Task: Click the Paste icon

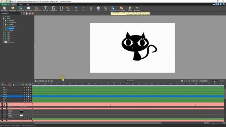Action: [x=105, y=8]
